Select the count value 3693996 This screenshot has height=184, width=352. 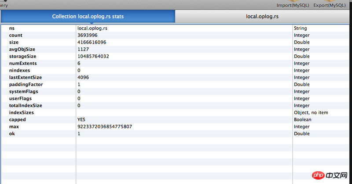pyautogui.click(x=88, y=35)
